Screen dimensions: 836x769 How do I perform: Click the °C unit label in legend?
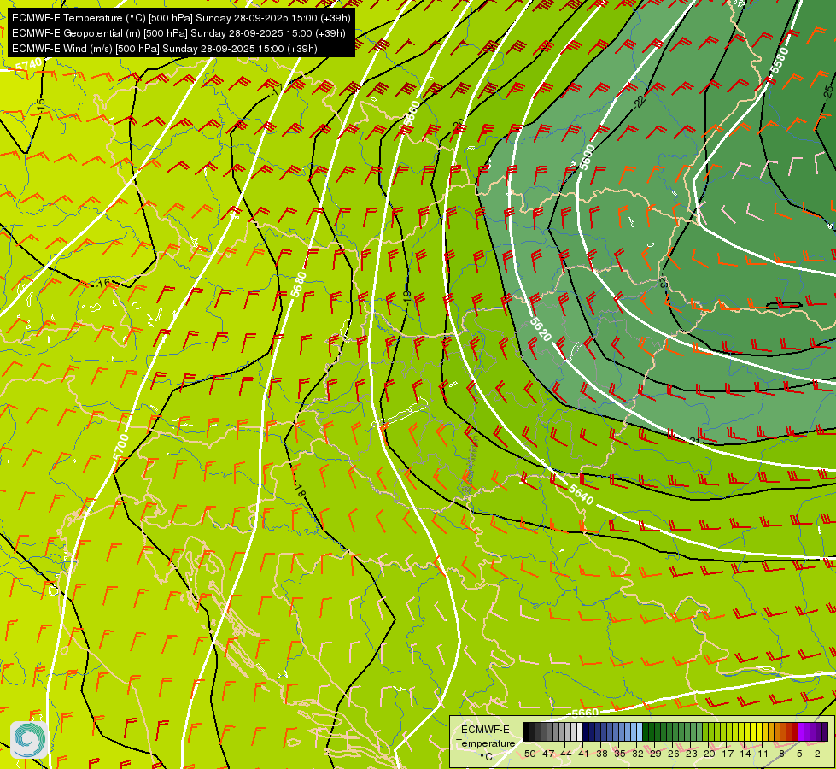(486, 756)
